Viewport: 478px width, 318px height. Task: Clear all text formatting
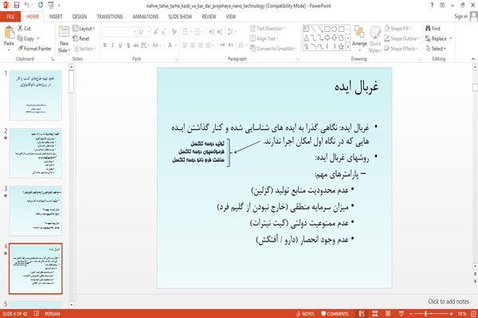(174, 32)
